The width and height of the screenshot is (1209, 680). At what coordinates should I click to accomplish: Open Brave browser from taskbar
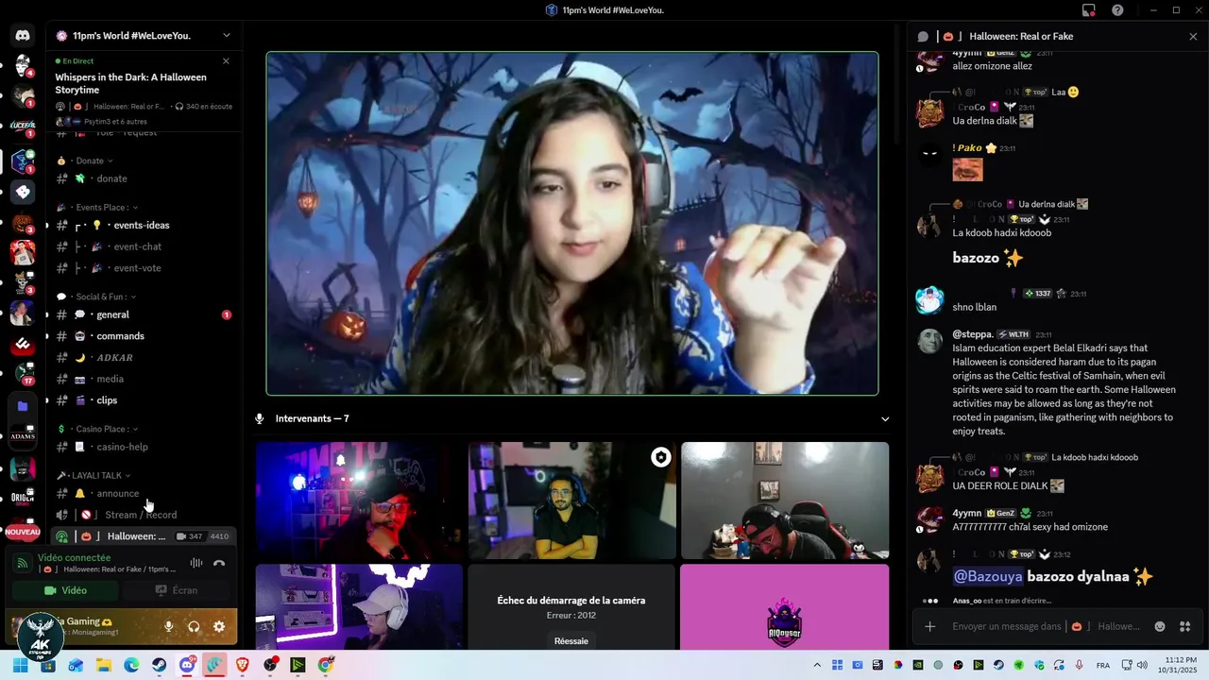pos(243,665)
